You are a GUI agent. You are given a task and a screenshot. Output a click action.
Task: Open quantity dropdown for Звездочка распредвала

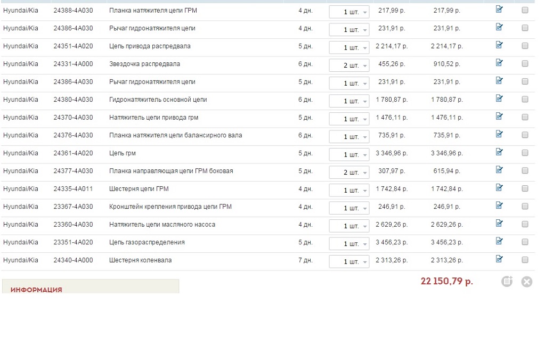tap(349, 65)
